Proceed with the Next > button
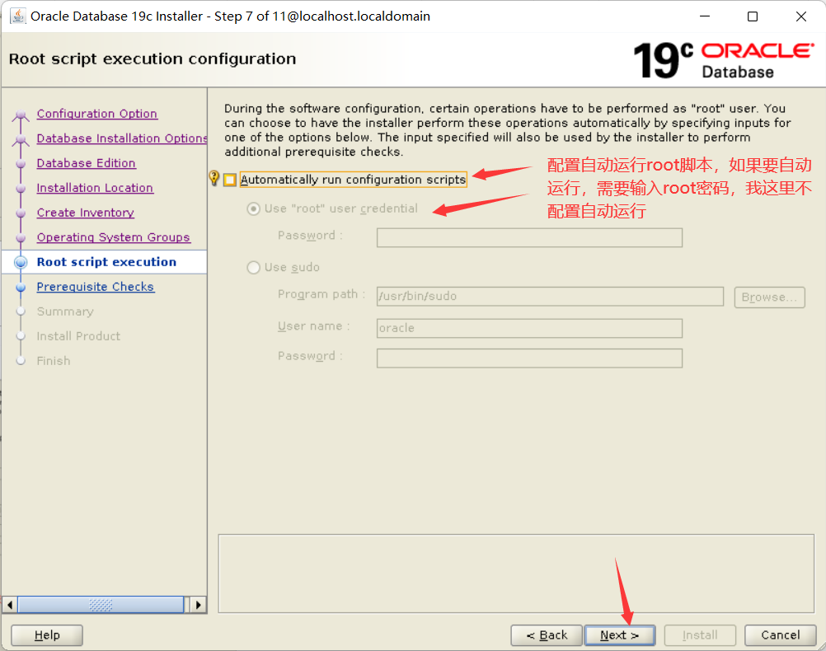Image resolution: width=826 pixels, height=651 pixels. pos(620,635)
